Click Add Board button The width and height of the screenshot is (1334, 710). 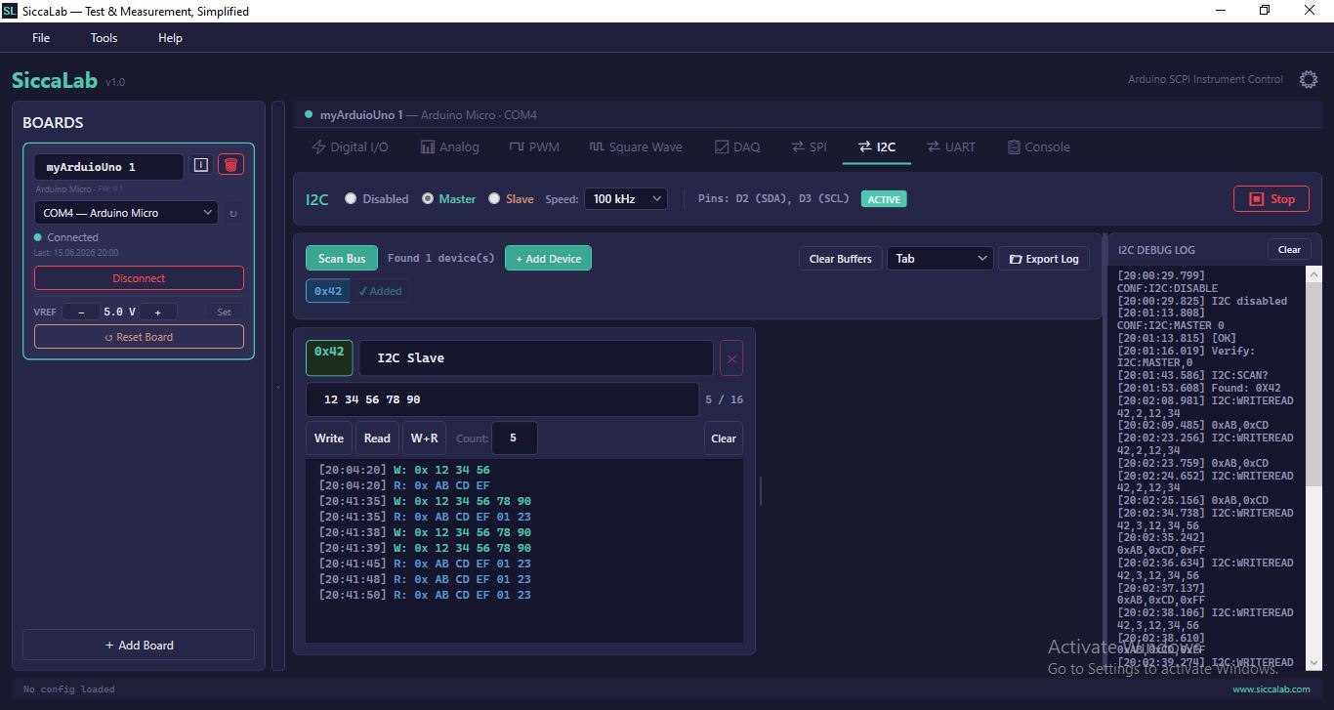tap(139, 645)
